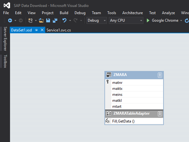Select the ZMARATableAdapter header
Image resolution: width=189 pixels, height=142 pixels.
[134, 114]
